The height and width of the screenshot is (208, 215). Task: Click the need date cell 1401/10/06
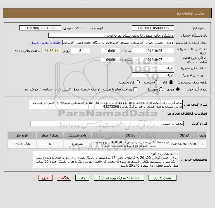(22, 144)
